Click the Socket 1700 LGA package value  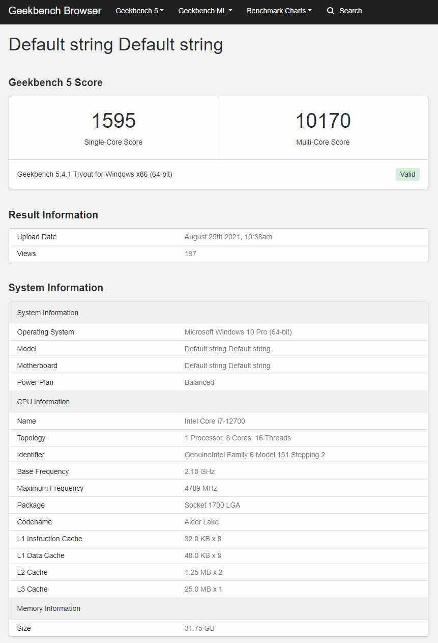click(x=212, y=505)
